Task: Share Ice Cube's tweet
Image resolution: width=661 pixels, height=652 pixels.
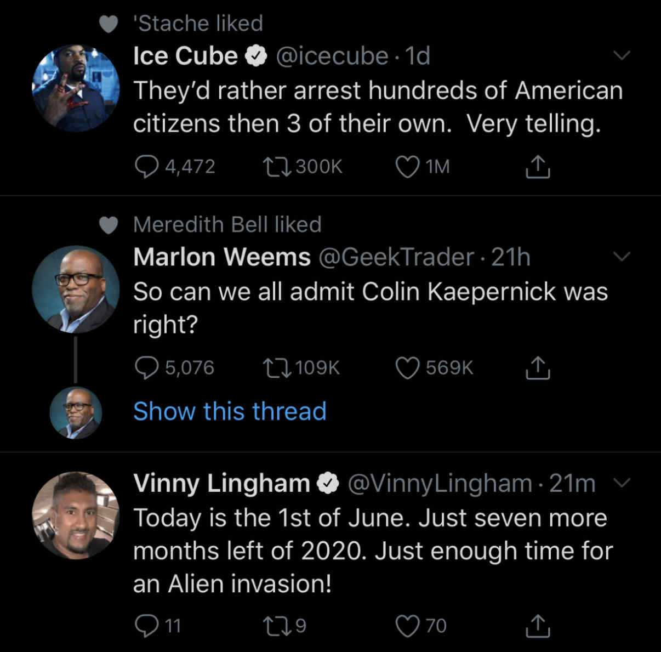Action: (538, 167)
